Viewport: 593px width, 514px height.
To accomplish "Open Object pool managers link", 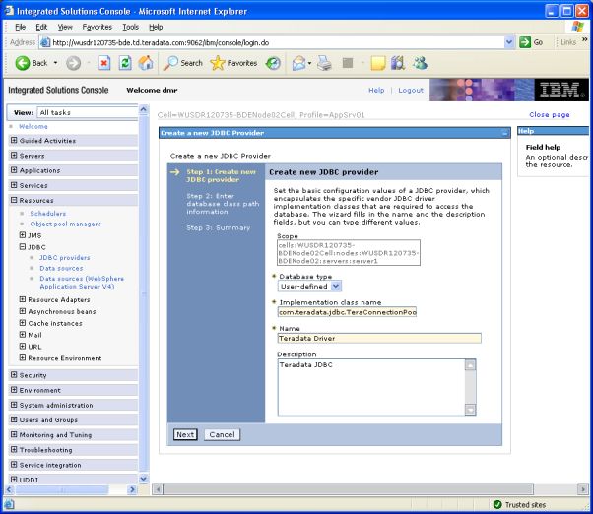I will 66,224.
